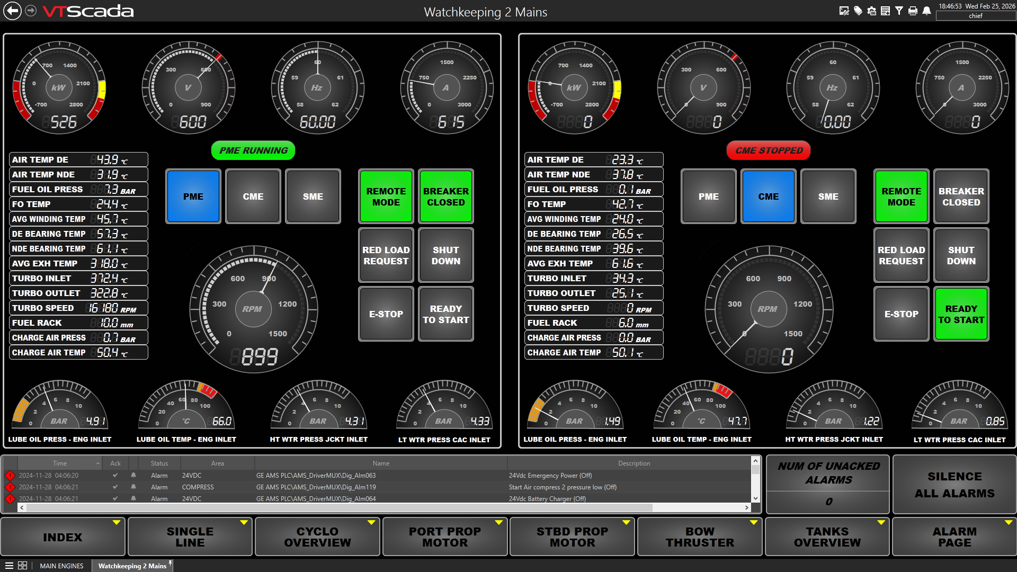This screenshot has height=572, width=1017.
Task: Click SHUT DOWN in the CME STOPPED panel
Action: pyautogui.click(x=961, y=255)
